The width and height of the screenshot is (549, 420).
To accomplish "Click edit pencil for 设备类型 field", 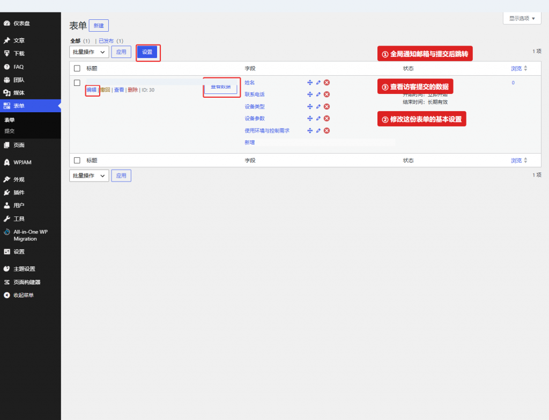I will pos(318,107).
